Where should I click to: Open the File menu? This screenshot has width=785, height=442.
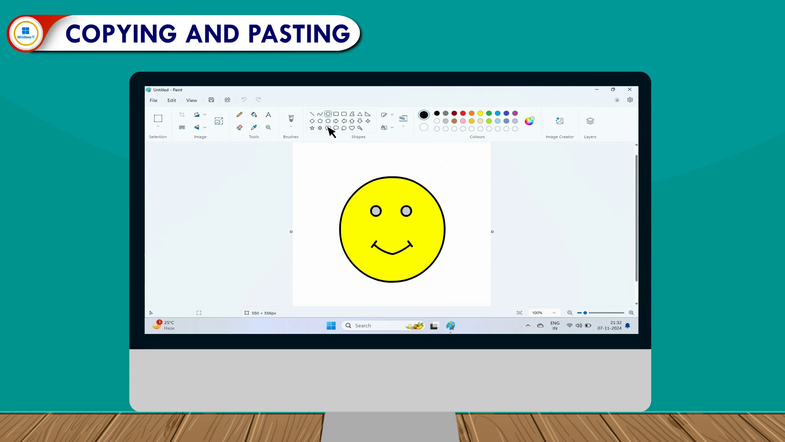(153, 100)
